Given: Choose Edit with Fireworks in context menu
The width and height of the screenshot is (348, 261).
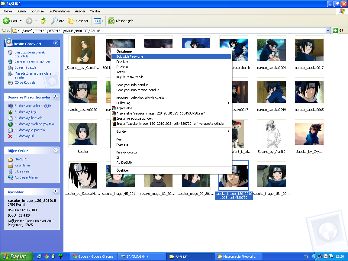Looking at the screenshot, I should click(171, 56).
